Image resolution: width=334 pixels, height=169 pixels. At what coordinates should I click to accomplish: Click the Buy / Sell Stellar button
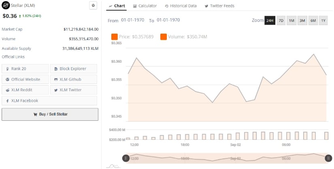50,114
